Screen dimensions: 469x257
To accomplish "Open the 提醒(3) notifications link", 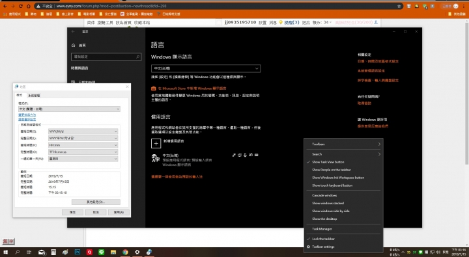I will point(292,22).
